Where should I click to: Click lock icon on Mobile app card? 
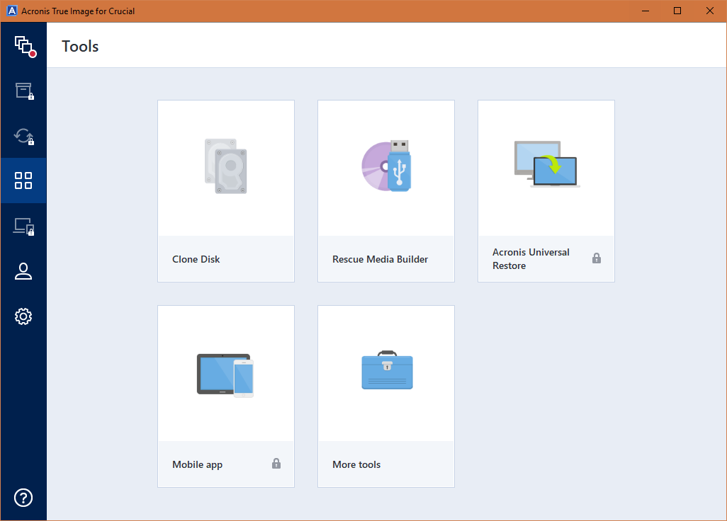[276, 464]
